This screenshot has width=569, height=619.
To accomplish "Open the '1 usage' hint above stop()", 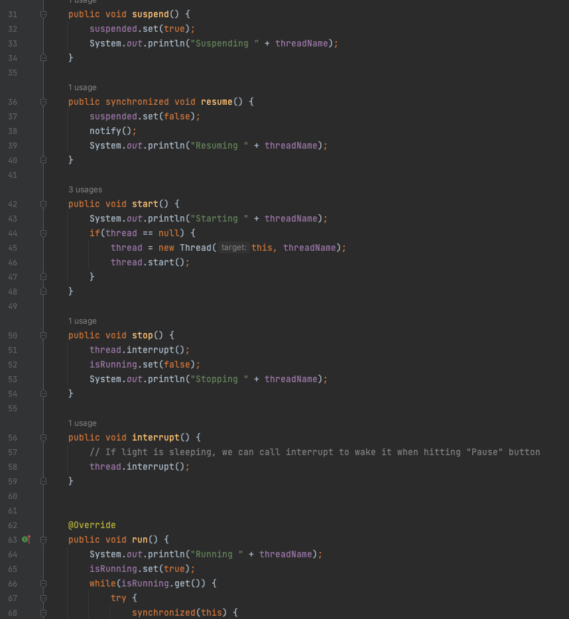I will point(82,321).
